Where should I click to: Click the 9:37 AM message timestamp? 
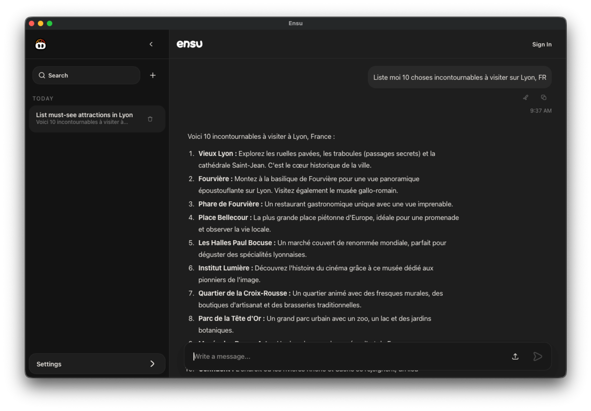541,111
